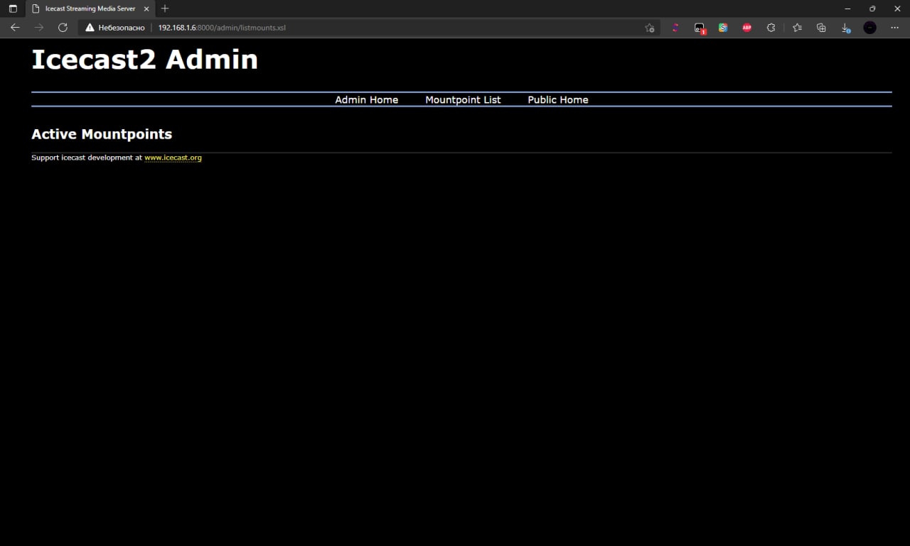
Task: Open the Mountpoint List page
Action: coord(463,99)
